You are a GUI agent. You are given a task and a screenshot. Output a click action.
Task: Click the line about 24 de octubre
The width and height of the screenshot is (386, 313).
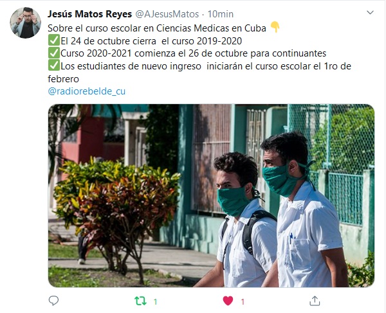pos(151,41)
